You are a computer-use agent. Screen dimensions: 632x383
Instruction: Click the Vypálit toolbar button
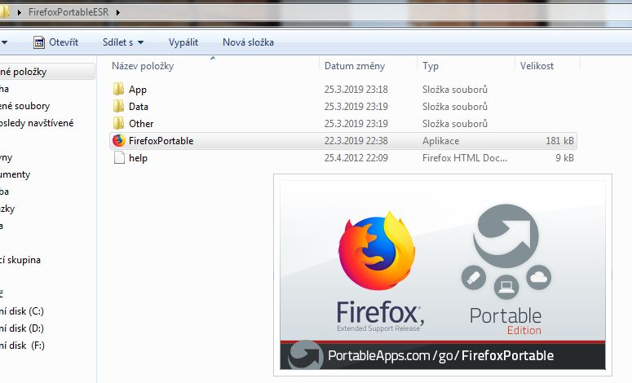click(x=183, y=42)
